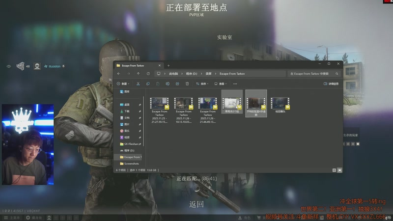Image resolution: width=393 pixels, height=221 pixels.
Task: Click the player level rank badge in game
Action: pyautogui.click(x=21, y=66)
